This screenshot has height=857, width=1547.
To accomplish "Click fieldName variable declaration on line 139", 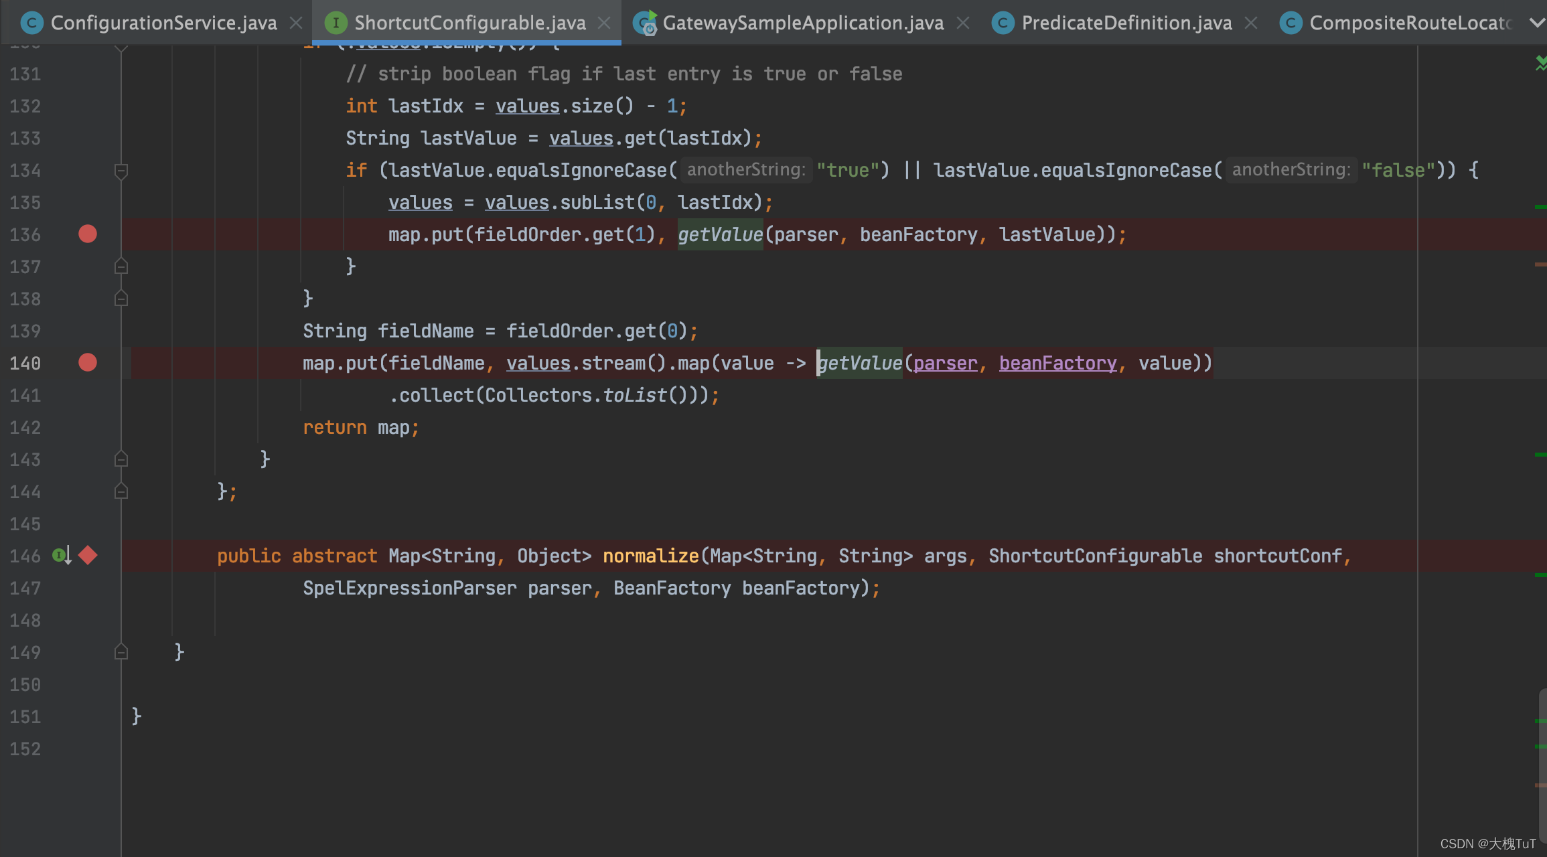I will point(426,331).
